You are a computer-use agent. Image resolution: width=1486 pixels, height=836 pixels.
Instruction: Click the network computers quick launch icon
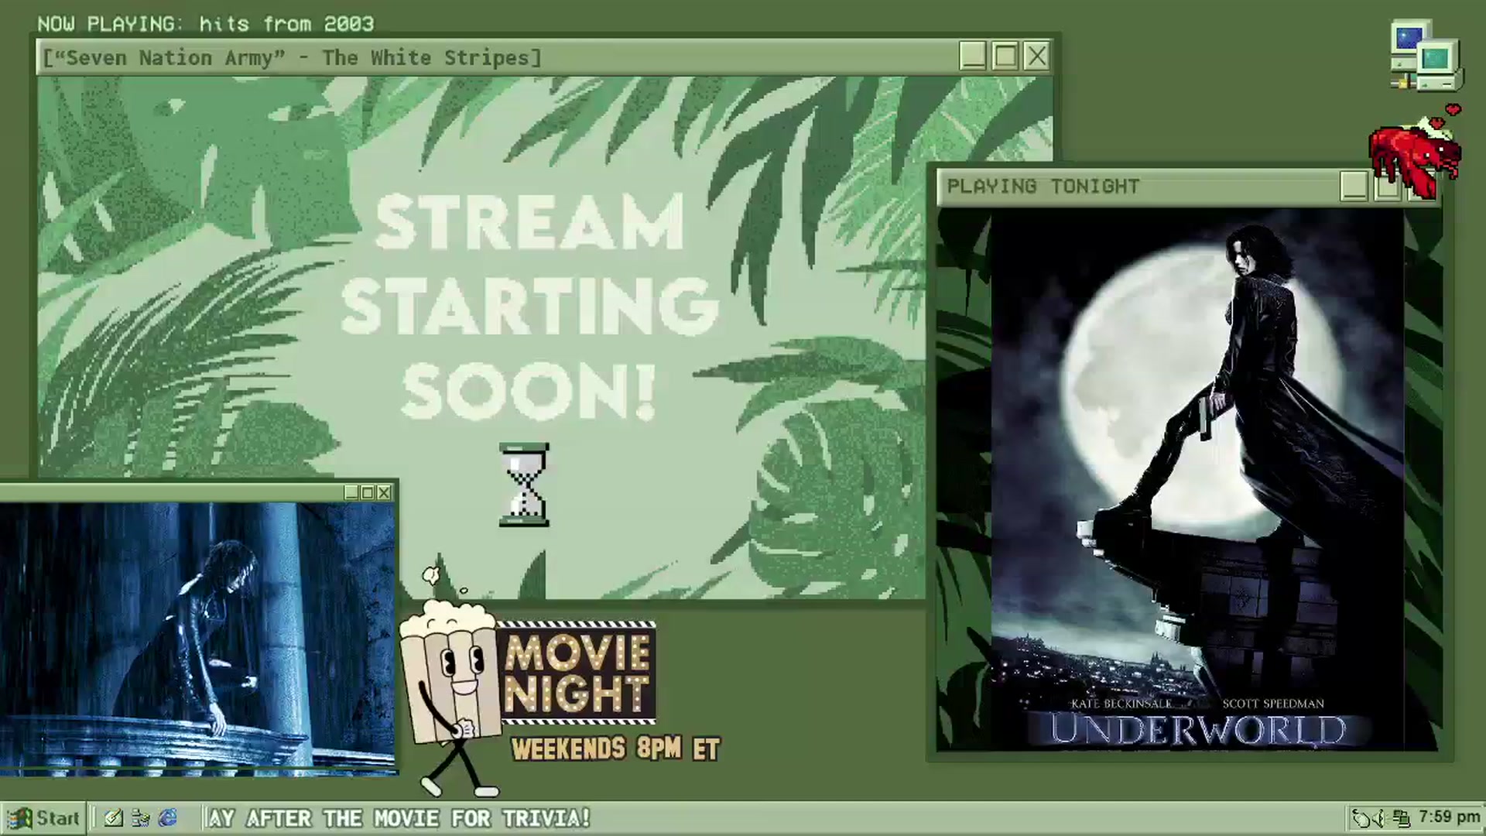tap(140, 818)
